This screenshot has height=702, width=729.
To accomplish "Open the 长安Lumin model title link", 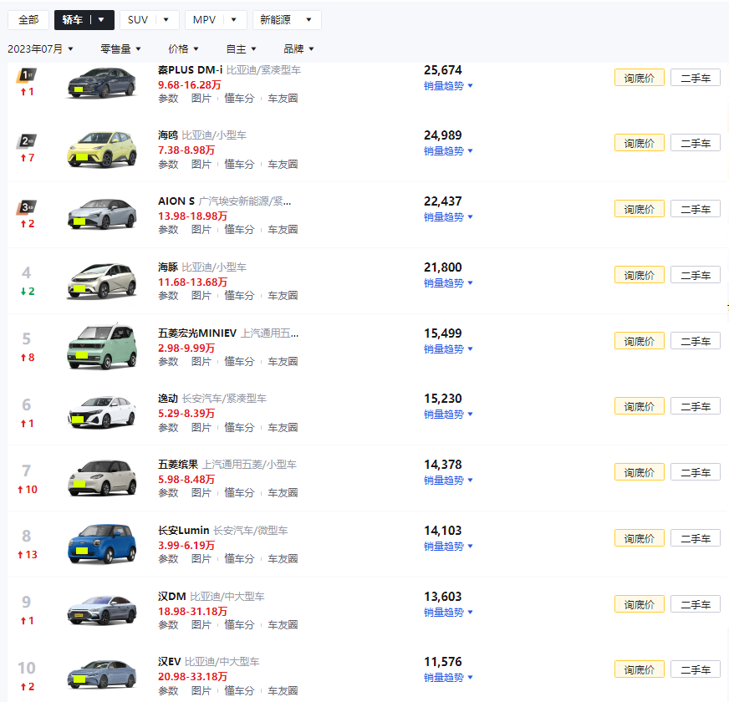I will click(184, 531).
